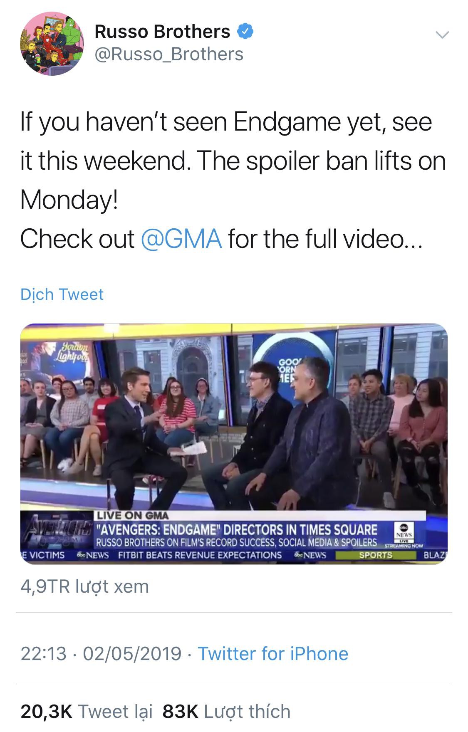468x732 pixels.
Task: Click the green SPORTS ticker label
Action: (x=375, y=555)
